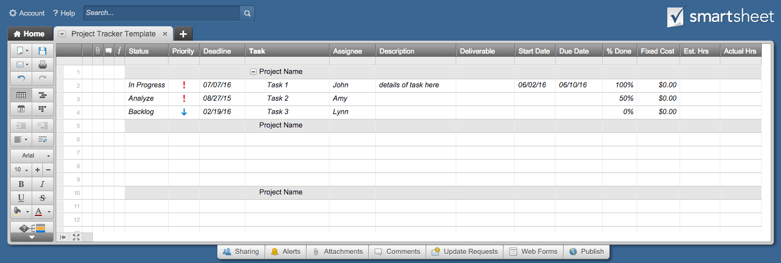781x263 pixels.
Task: Toggle strikethrough formatting
Action: [x=42, y=198]
